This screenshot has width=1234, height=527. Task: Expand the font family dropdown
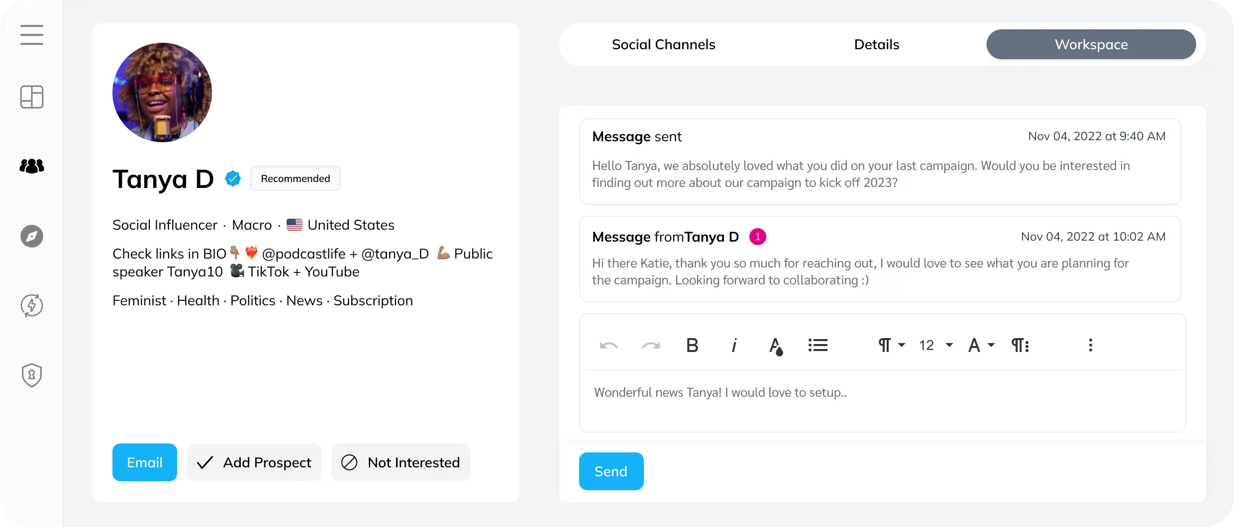coord(981,345)
